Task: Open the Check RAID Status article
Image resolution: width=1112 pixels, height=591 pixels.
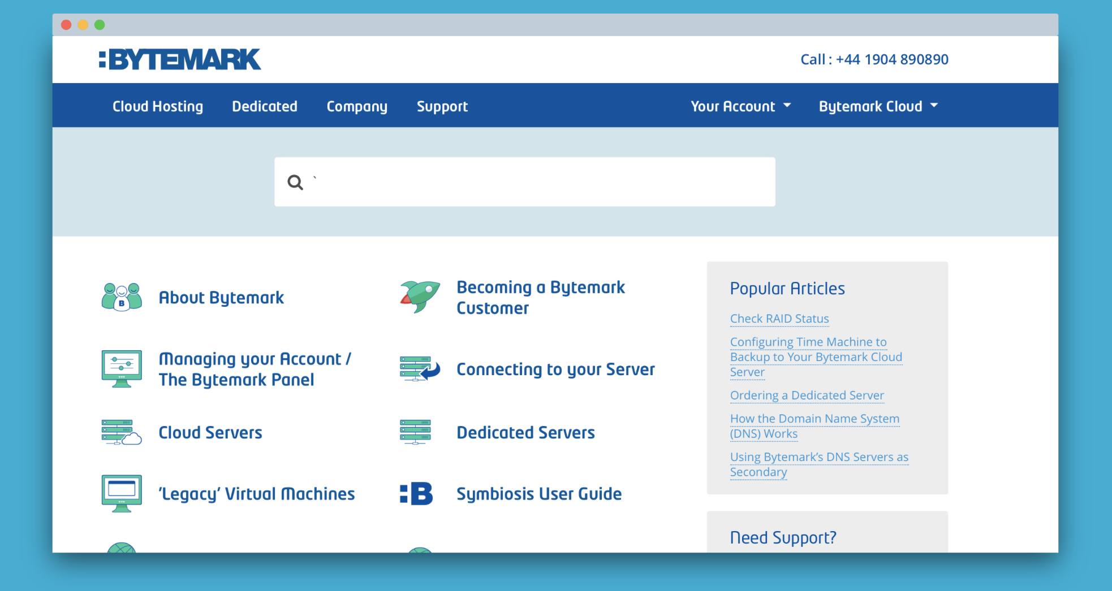Action: coord(779,319)
